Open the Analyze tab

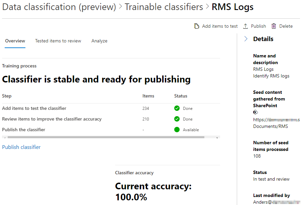pos(99,41)
